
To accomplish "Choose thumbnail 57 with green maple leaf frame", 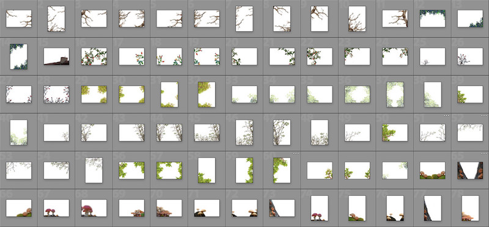I will tap(169, 170).
